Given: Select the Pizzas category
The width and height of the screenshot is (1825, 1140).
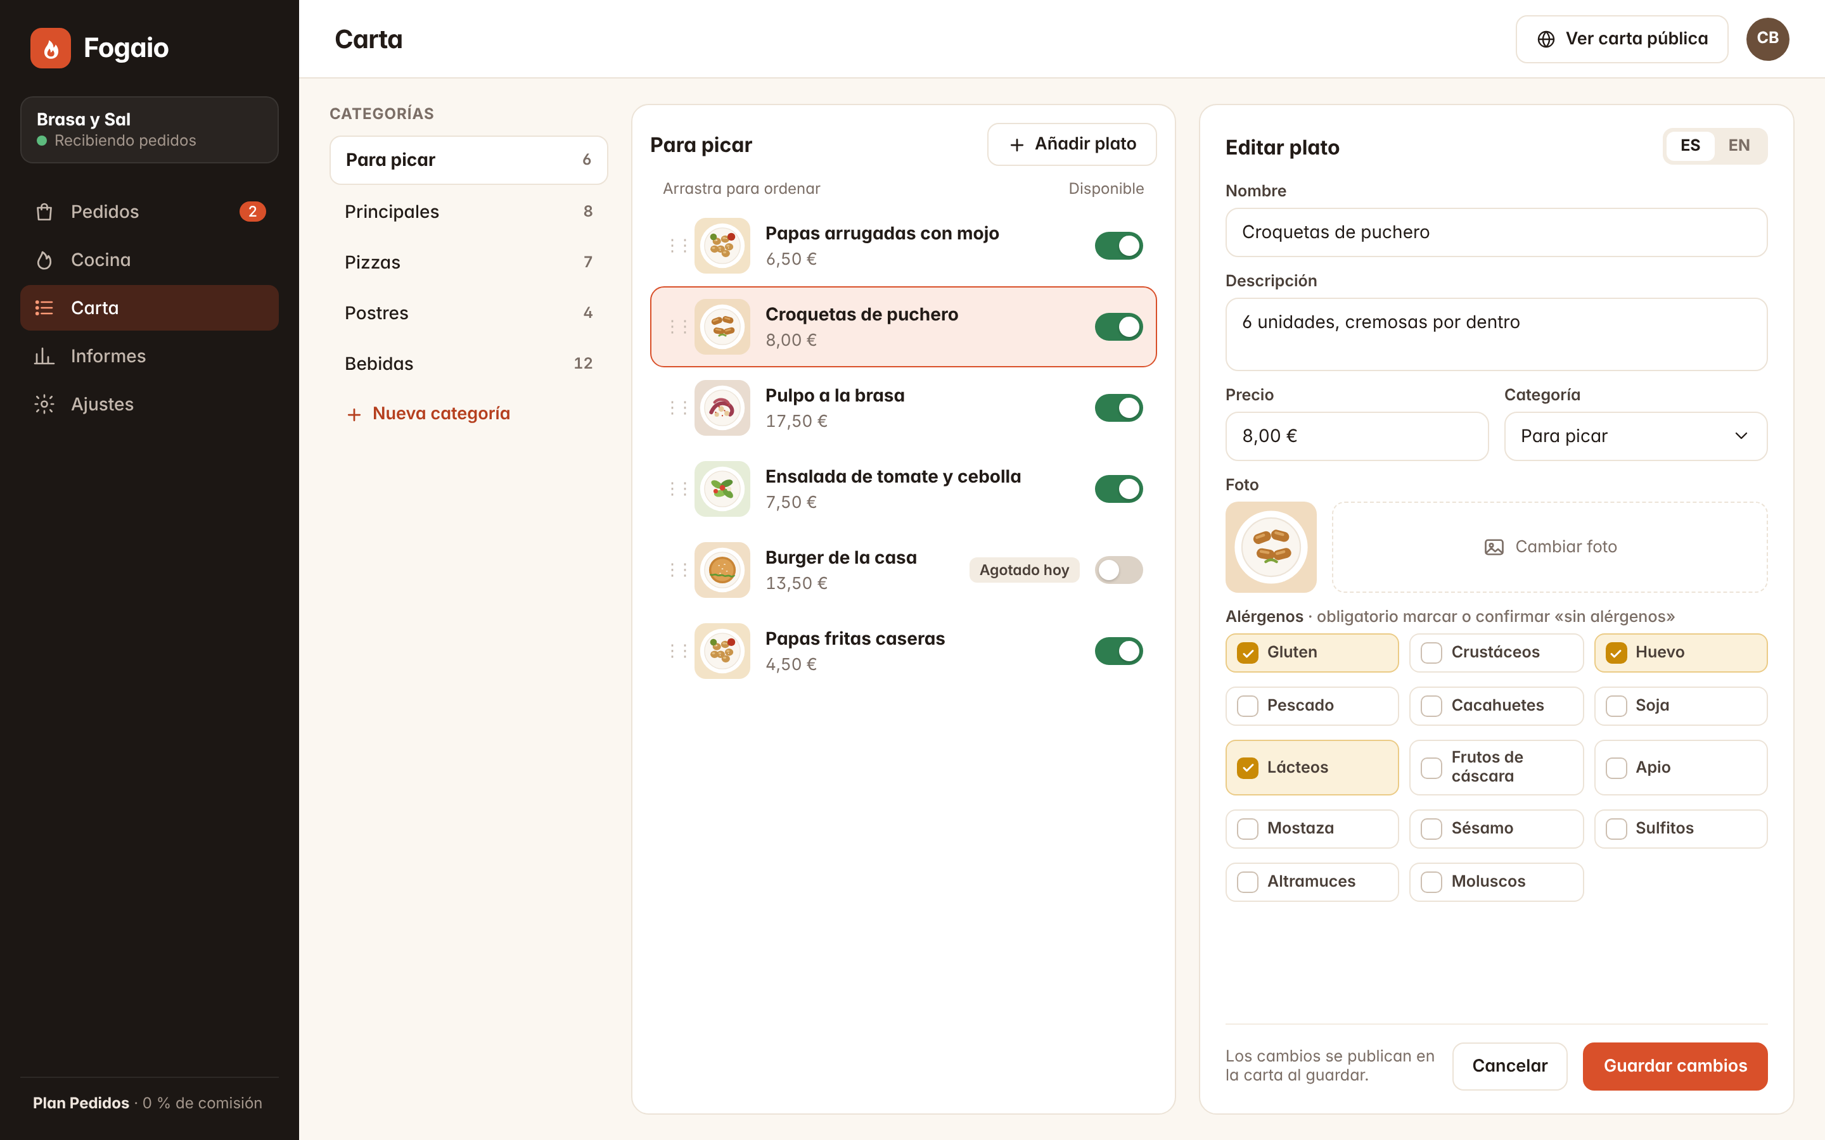Looking at the screenshot, I should (468, 262).
